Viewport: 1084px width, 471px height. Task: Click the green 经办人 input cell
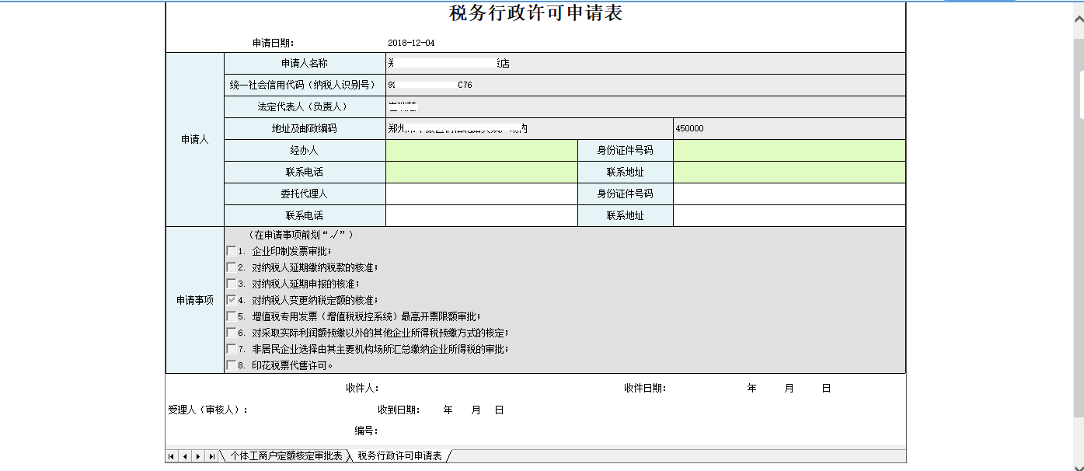(x=482, y=150)
